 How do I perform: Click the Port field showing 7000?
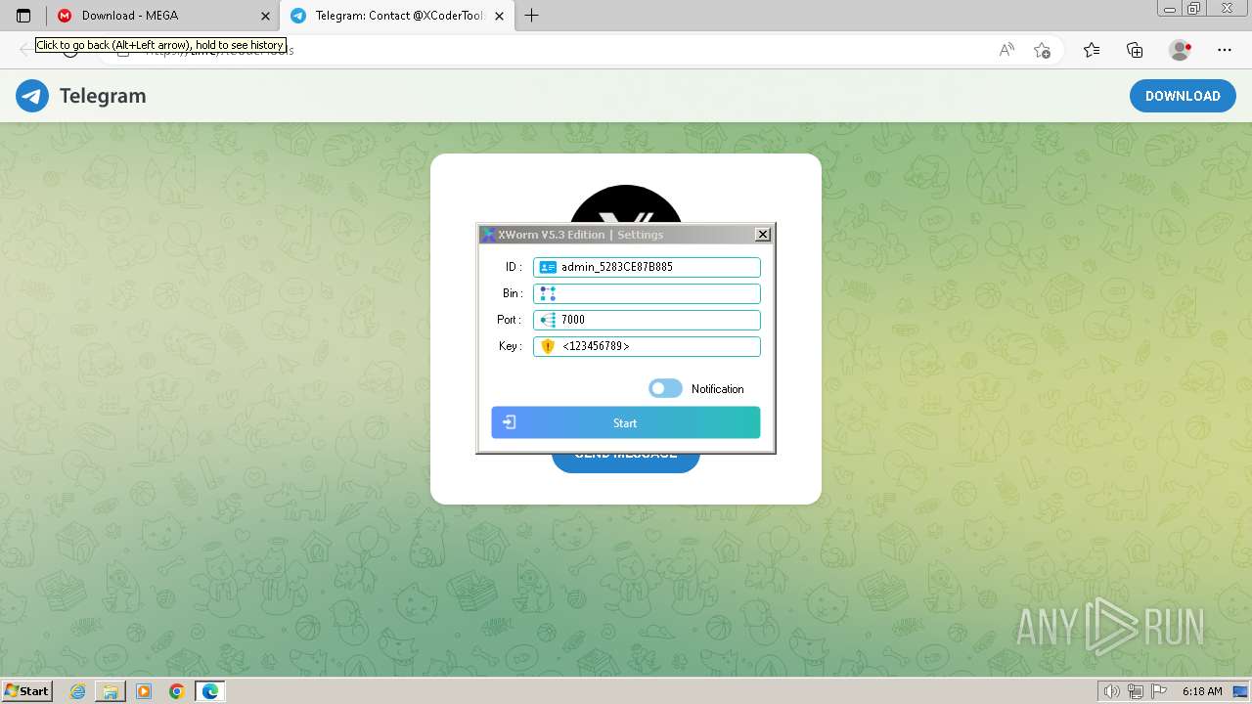click(x=647, y=320)
